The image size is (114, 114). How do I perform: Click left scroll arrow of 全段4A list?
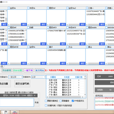coord(9,25)
